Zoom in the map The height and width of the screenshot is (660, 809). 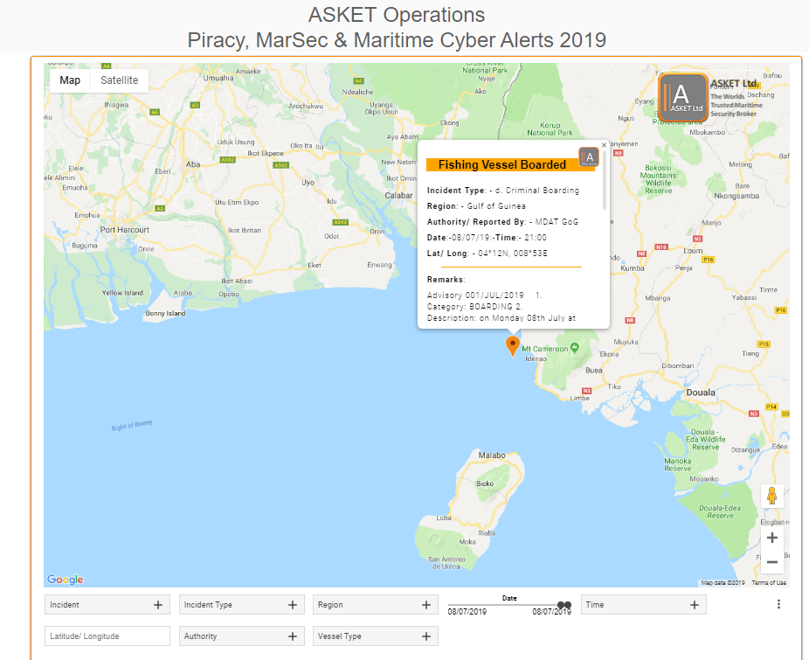pos(771,538)
